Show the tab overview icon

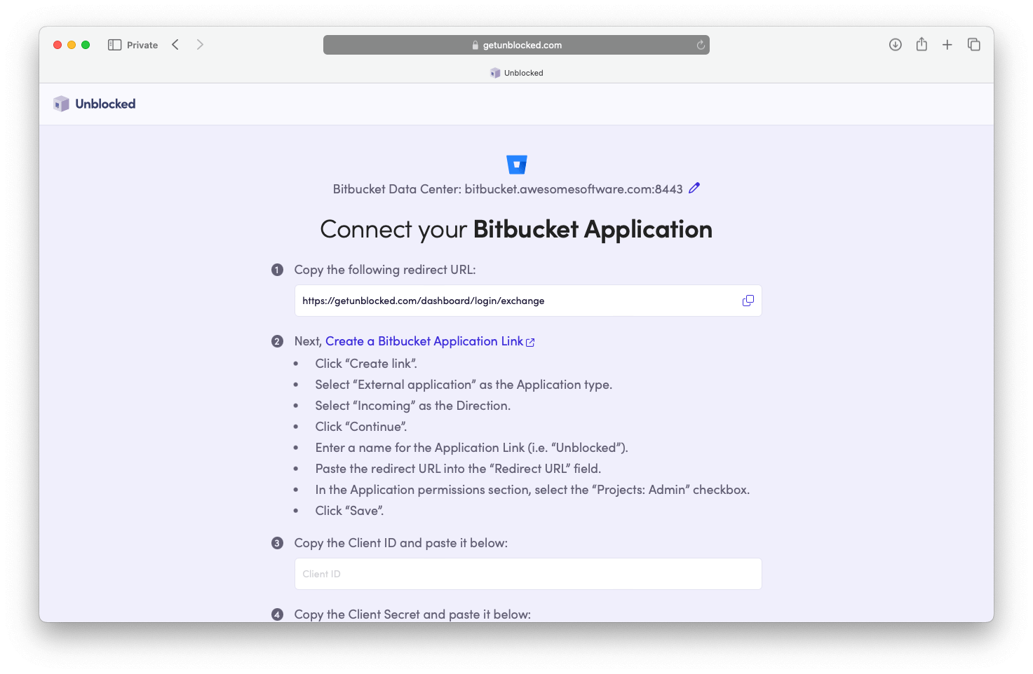(974, 45)
